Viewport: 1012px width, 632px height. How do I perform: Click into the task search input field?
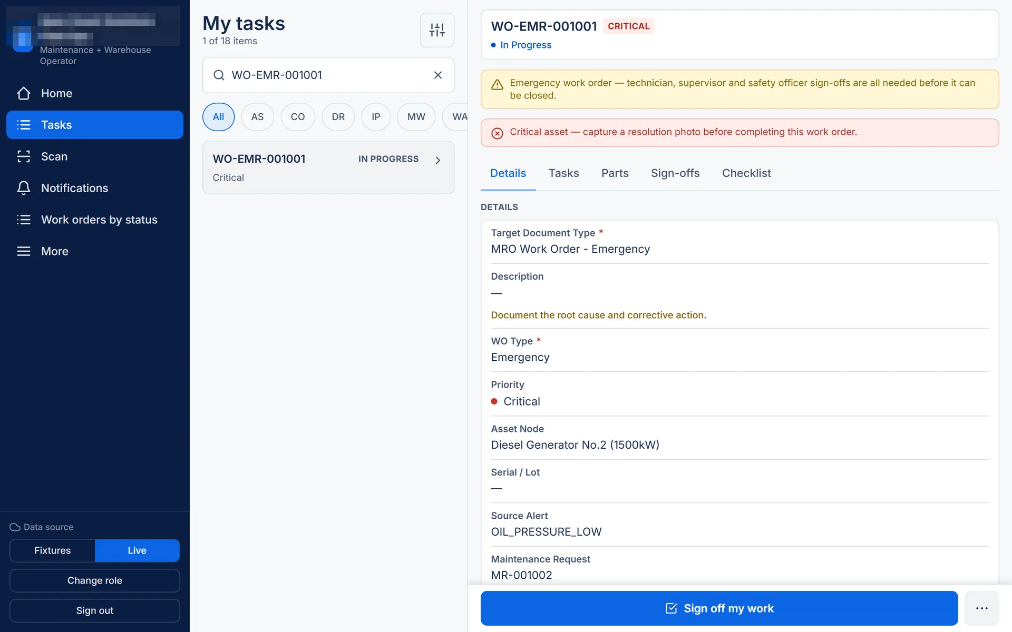point(328,75)
